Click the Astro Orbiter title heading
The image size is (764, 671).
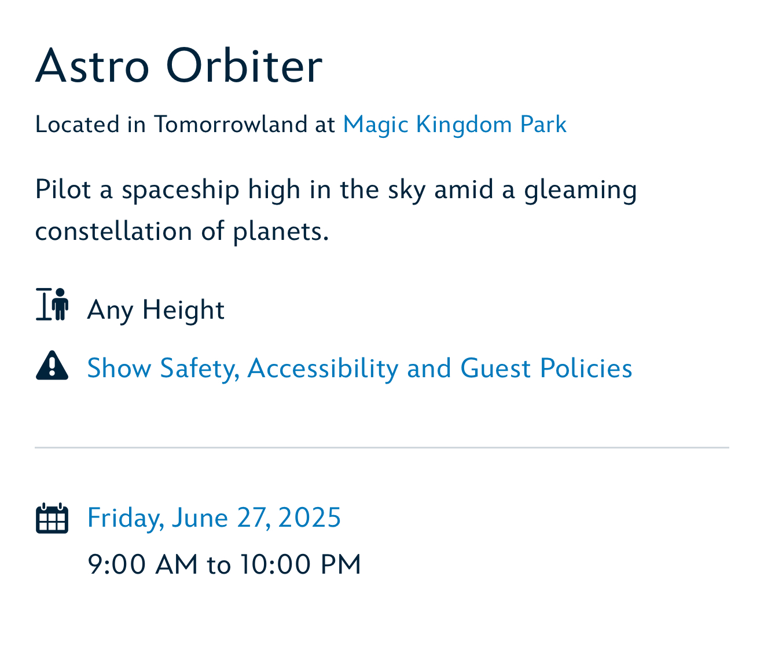coord(179,65)
